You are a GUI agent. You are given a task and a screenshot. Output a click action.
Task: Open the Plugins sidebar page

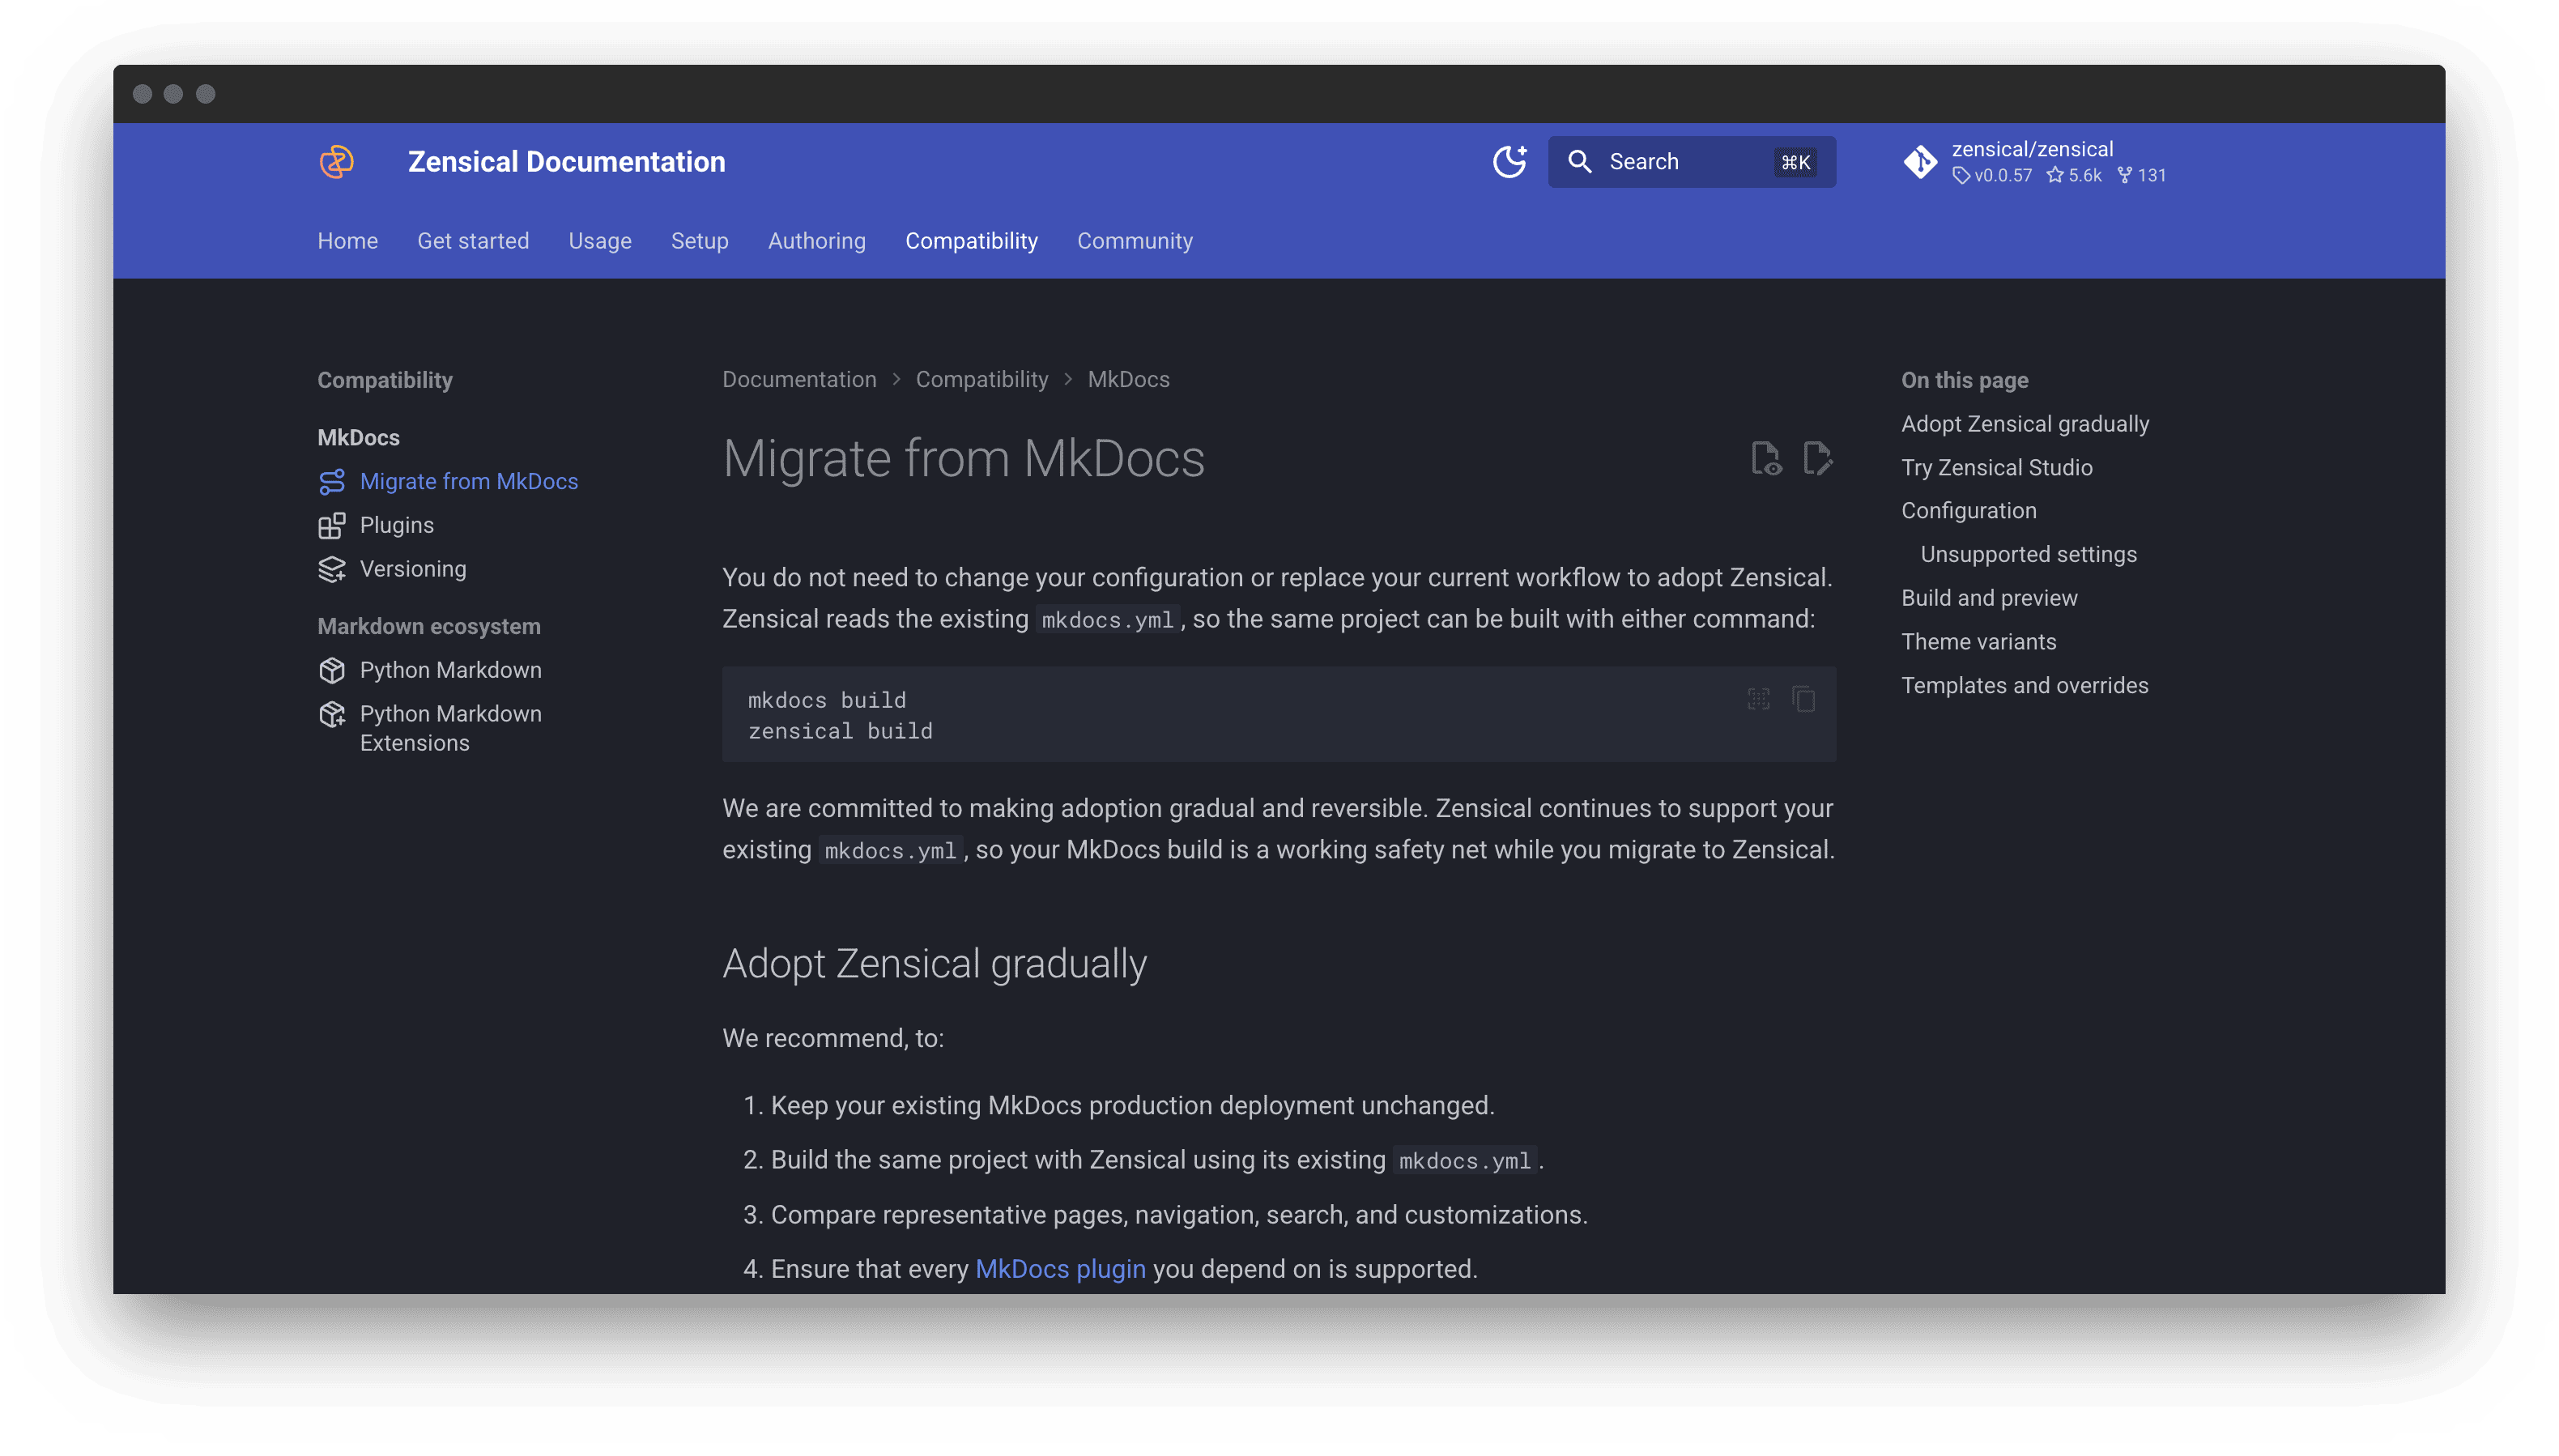click(397, 525)
